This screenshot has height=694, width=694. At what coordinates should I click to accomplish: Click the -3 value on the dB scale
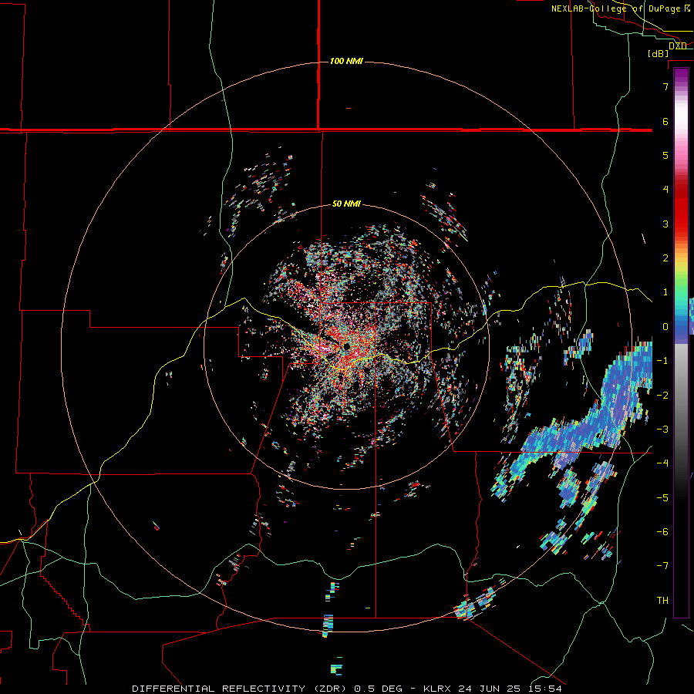662,430
